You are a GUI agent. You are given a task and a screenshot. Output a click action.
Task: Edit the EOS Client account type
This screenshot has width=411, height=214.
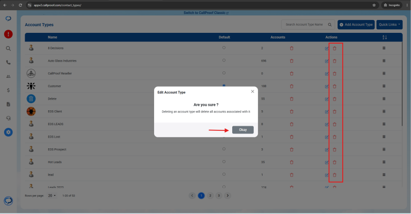point(327,112)
